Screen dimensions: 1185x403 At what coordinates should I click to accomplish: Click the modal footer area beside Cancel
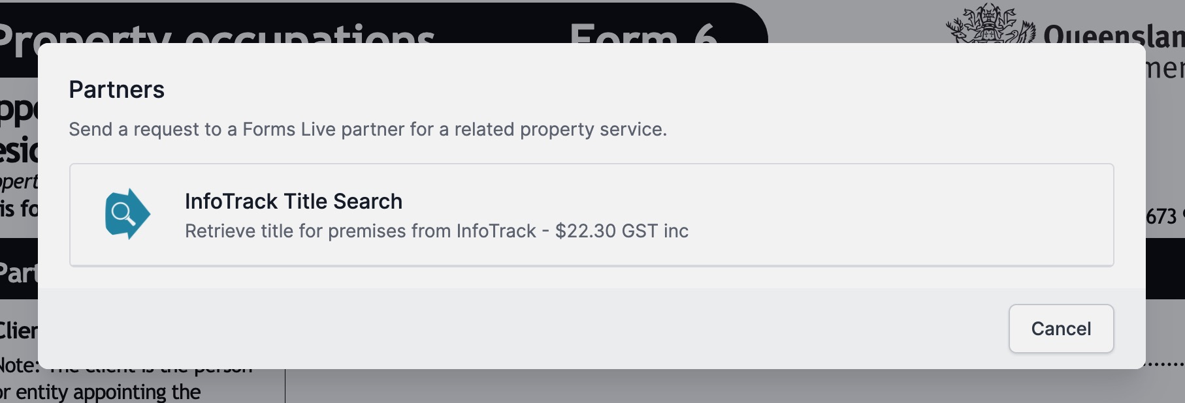pyautogui.click(x=523, y=329)
